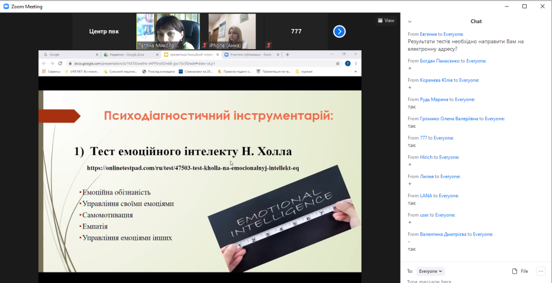Open the Everyone recipient dropdown
This screenshot has width=552, height=283.
(x=431, y=271)
